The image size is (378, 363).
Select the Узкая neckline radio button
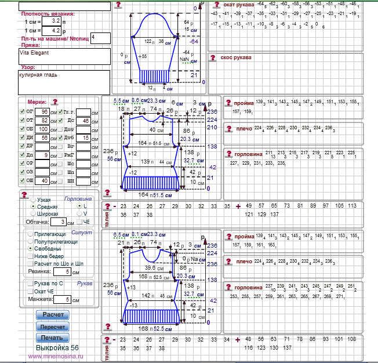point(32,199)
